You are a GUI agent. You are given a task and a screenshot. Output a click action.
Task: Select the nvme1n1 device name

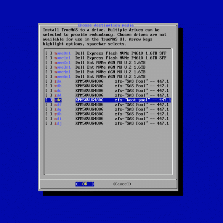[x=63, y=58]
